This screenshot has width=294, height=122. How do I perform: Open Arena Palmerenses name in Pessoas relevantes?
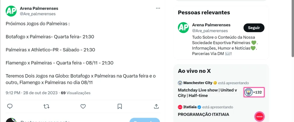(x=211, y=25)
